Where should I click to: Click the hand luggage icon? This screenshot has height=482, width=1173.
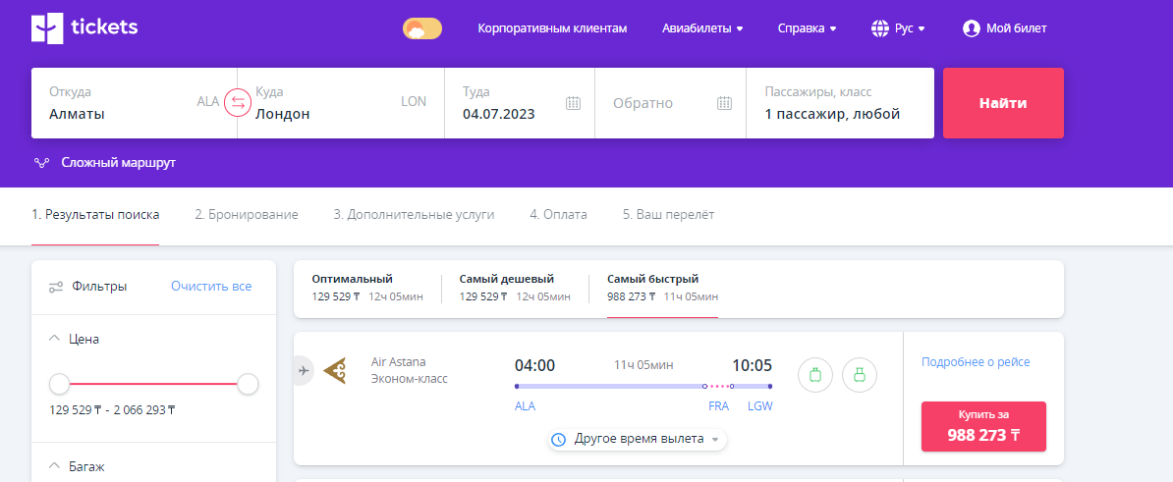coord(814,374)
